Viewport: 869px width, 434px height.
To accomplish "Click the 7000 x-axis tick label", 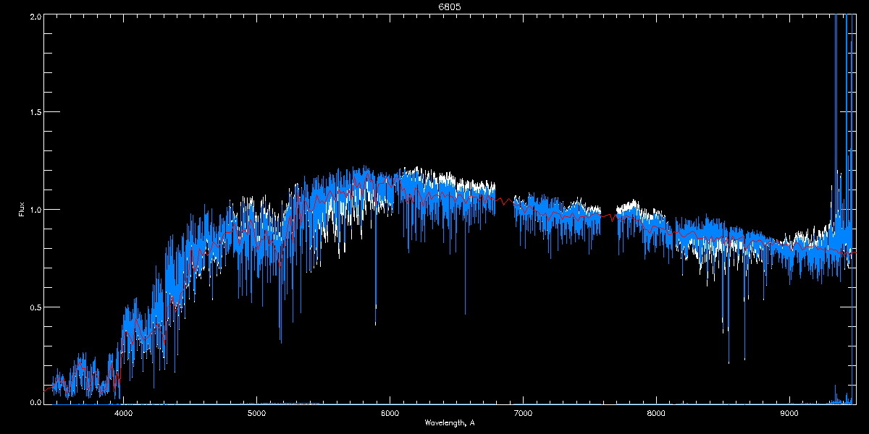I will (x=523, y=414).
